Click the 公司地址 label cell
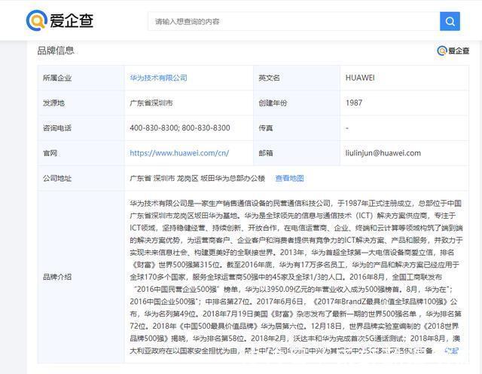This screenshot has height=374, width=482. tap(81, 178)
